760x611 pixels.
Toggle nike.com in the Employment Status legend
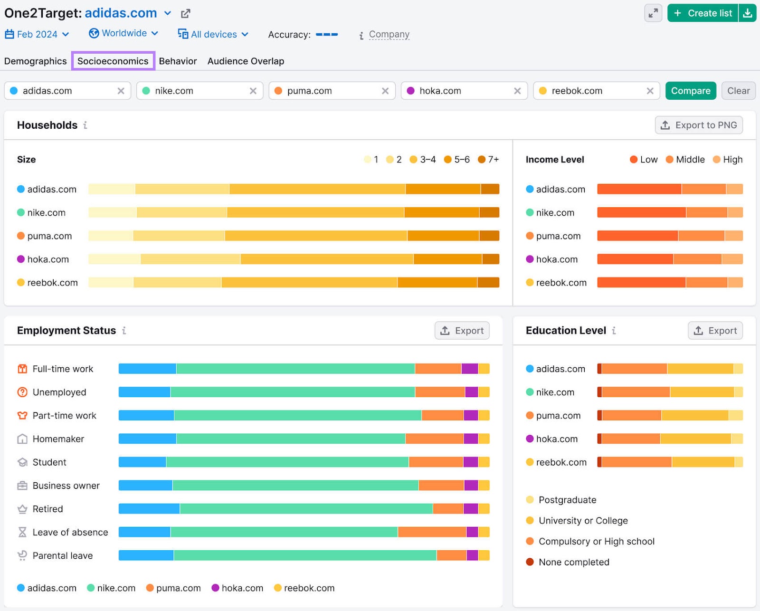(x=110, y=588)
